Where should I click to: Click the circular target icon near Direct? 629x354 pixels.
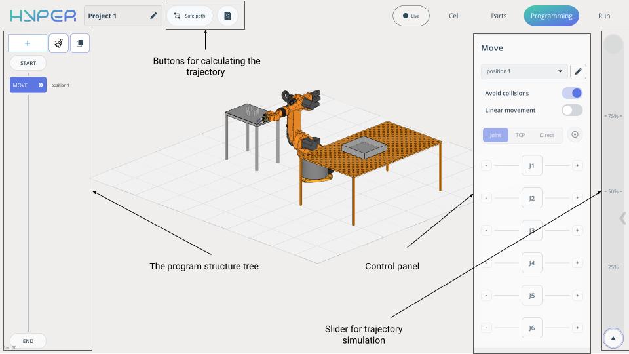575,134
